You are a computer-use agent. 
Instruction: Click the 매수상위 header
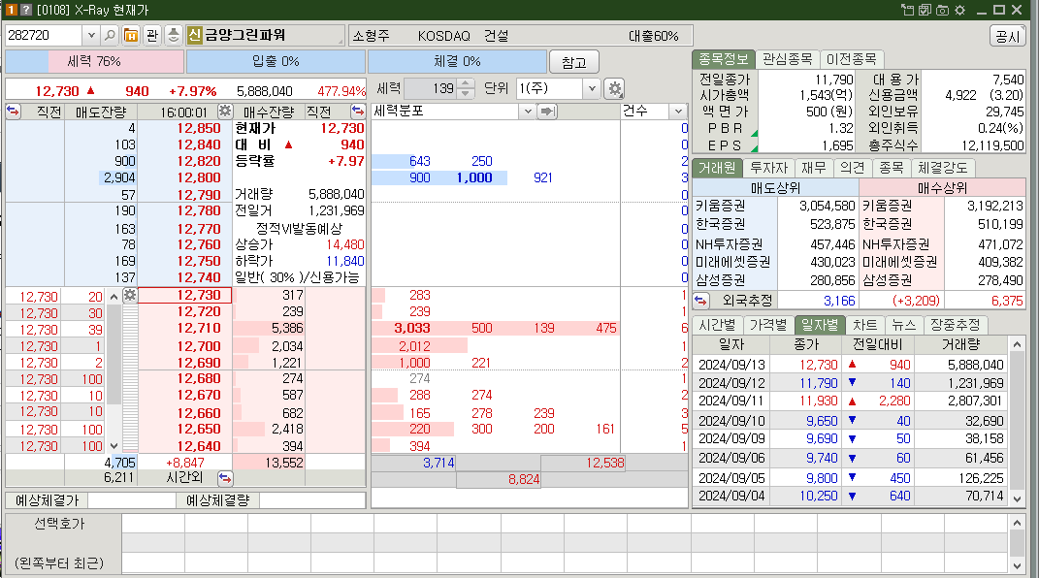942,187
